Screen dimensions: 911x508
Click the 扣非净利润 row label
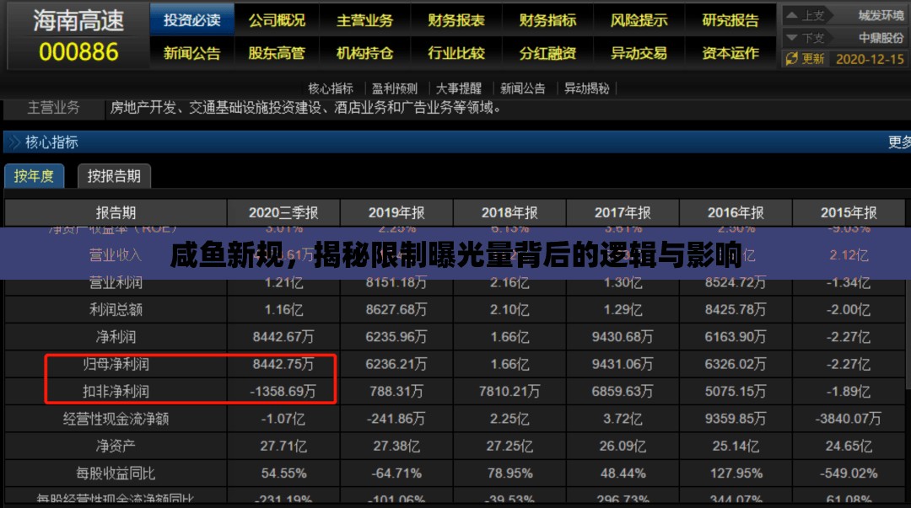pos(116,391)
